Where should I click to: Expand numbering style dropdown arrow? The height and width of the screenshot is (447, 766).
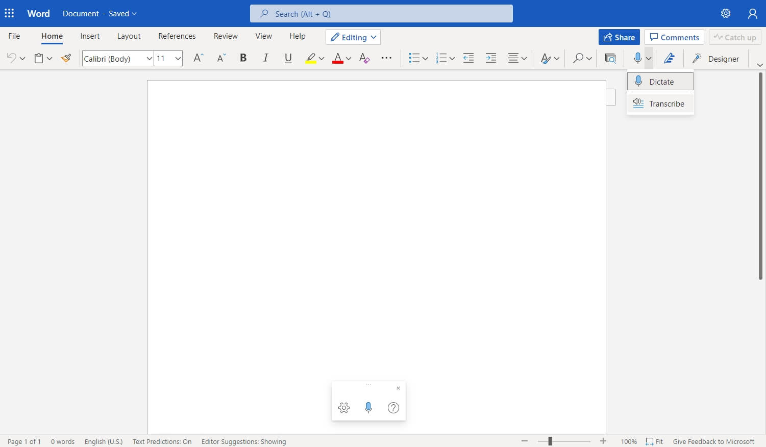click(452, 59)
